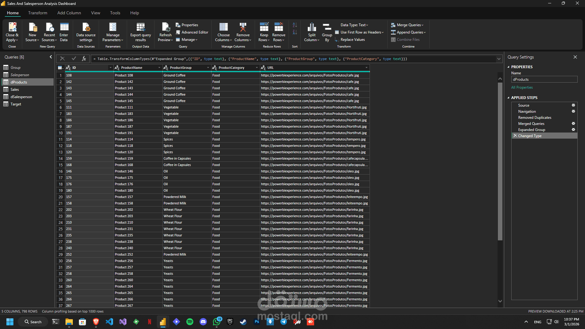
Task: Click the Remove Columns icon
Action: [243, 27]
